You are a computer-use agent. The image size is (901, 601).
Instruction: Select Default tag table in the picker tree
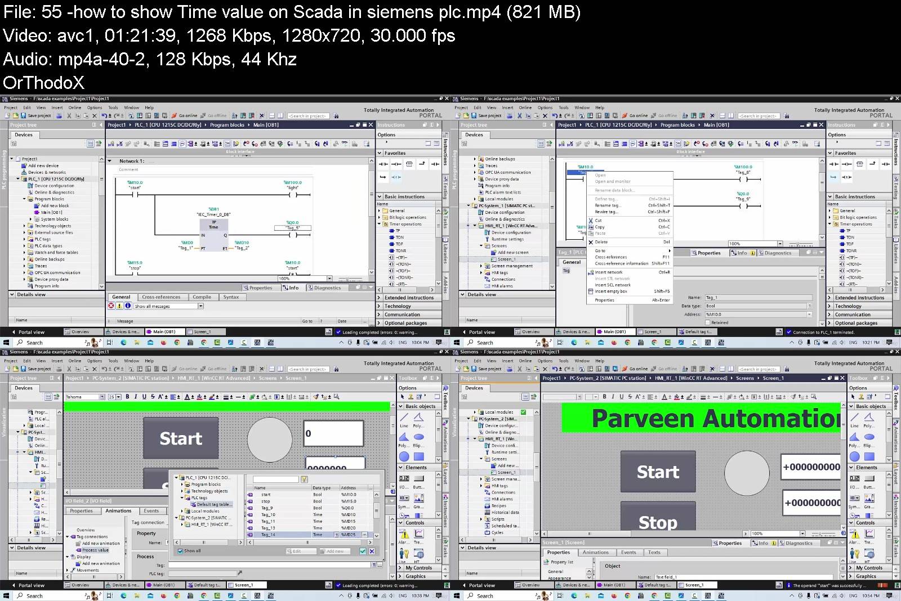tap(213, 505)
